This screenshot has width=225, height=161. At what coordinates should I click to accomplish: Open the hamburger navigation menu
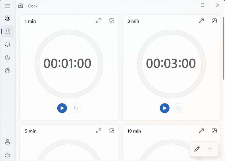click(8, 6)
